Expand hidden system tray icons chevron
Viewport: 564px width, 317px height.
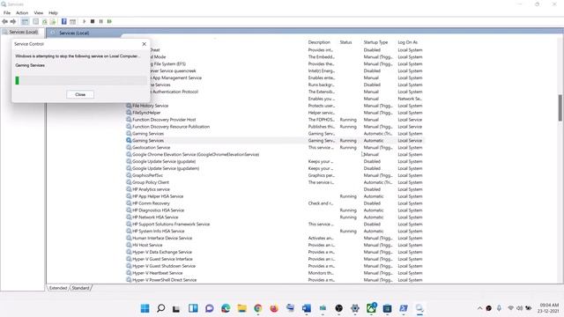point(479,308)
